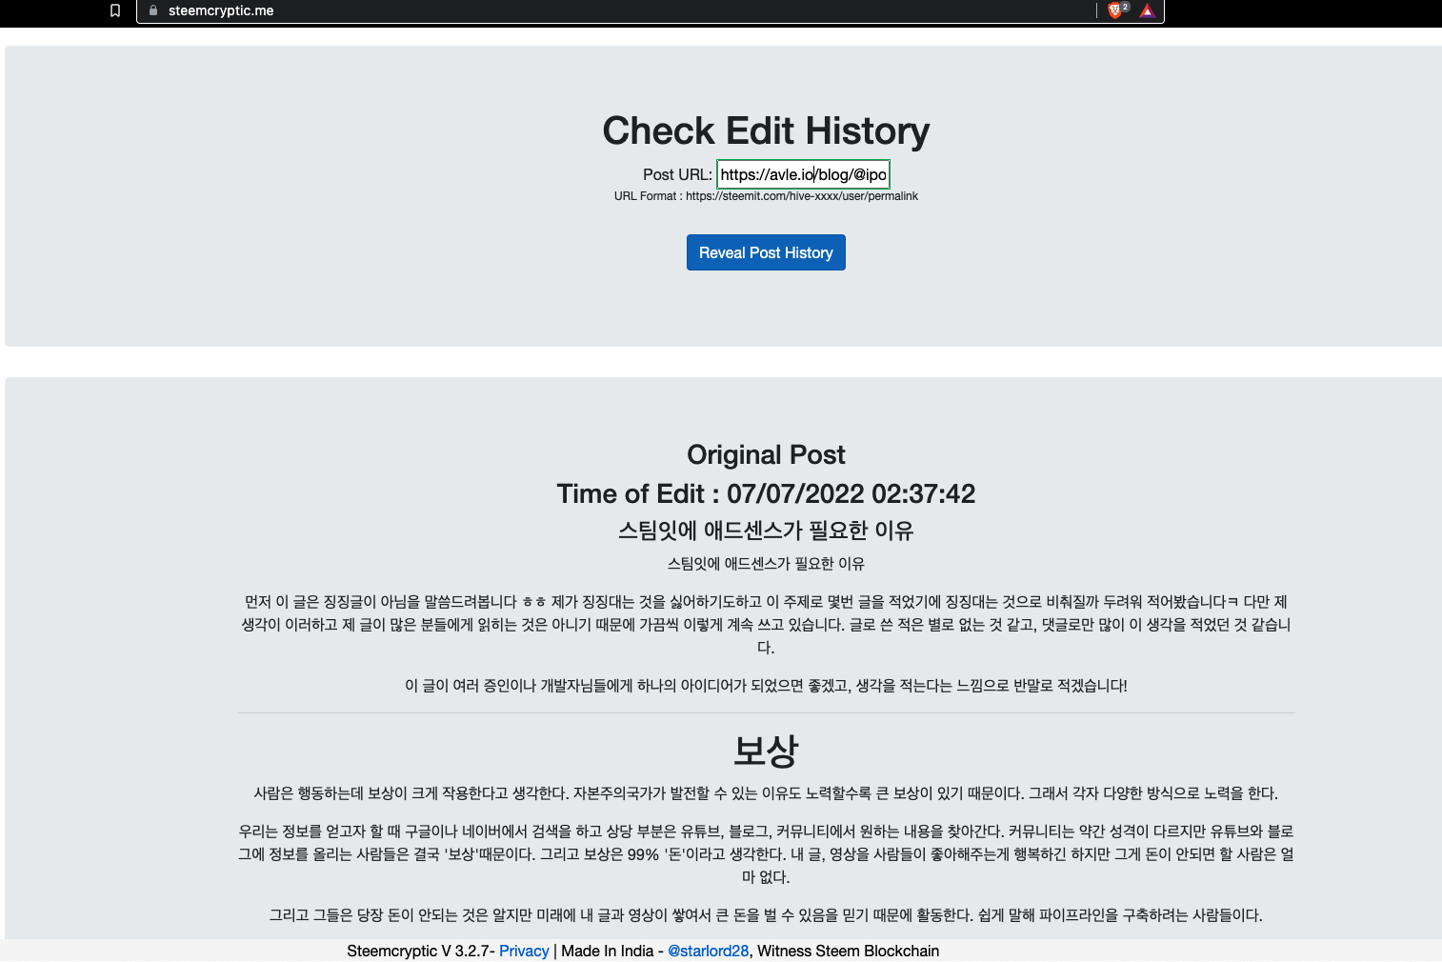Click the bold Korean post title heading
The width and height of the screenshot is (1442, 962).
coord(766,531)
